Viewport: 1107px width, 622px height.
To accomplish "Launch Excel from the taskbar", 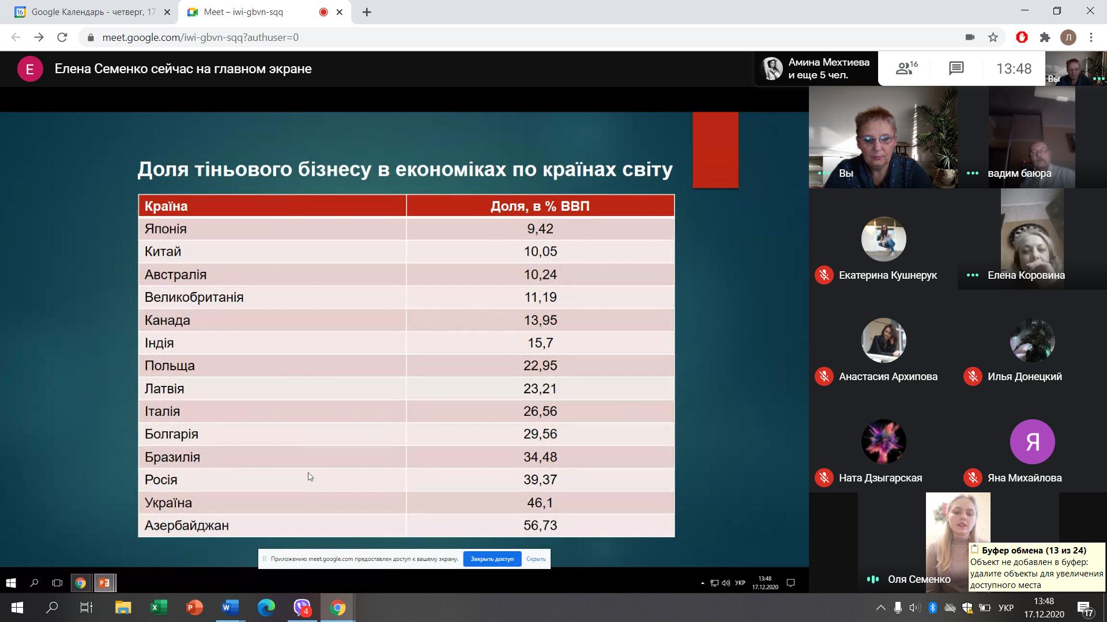I will [159, 608].
